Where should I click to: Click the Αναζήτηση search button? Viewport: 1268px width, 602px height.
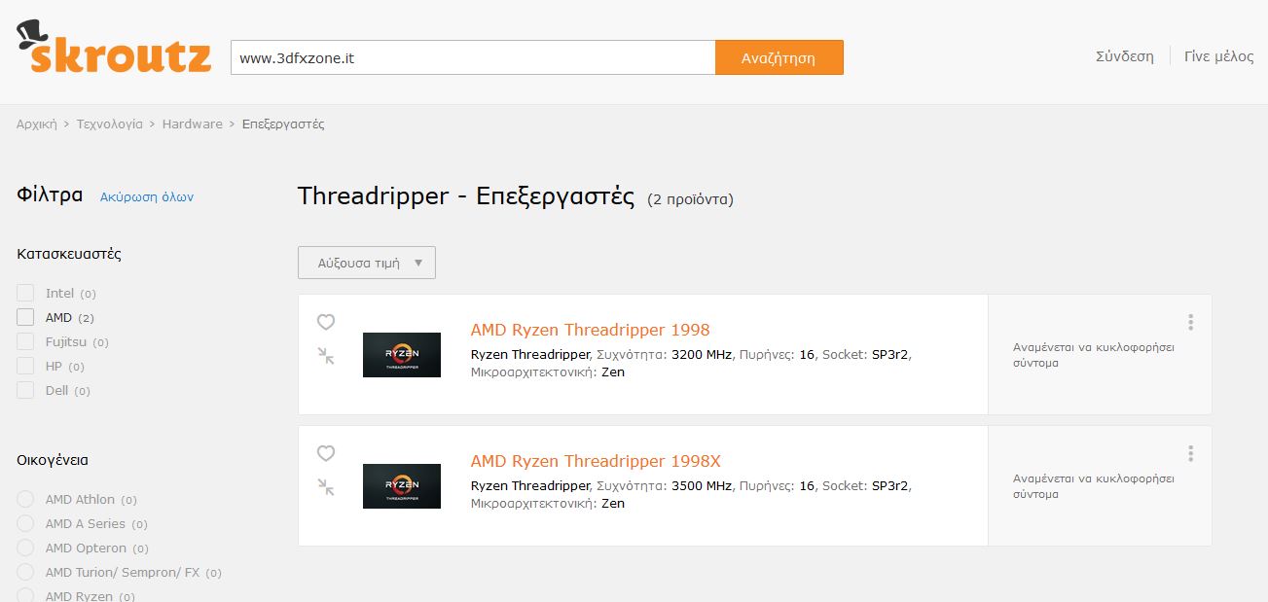pos(779,57)
